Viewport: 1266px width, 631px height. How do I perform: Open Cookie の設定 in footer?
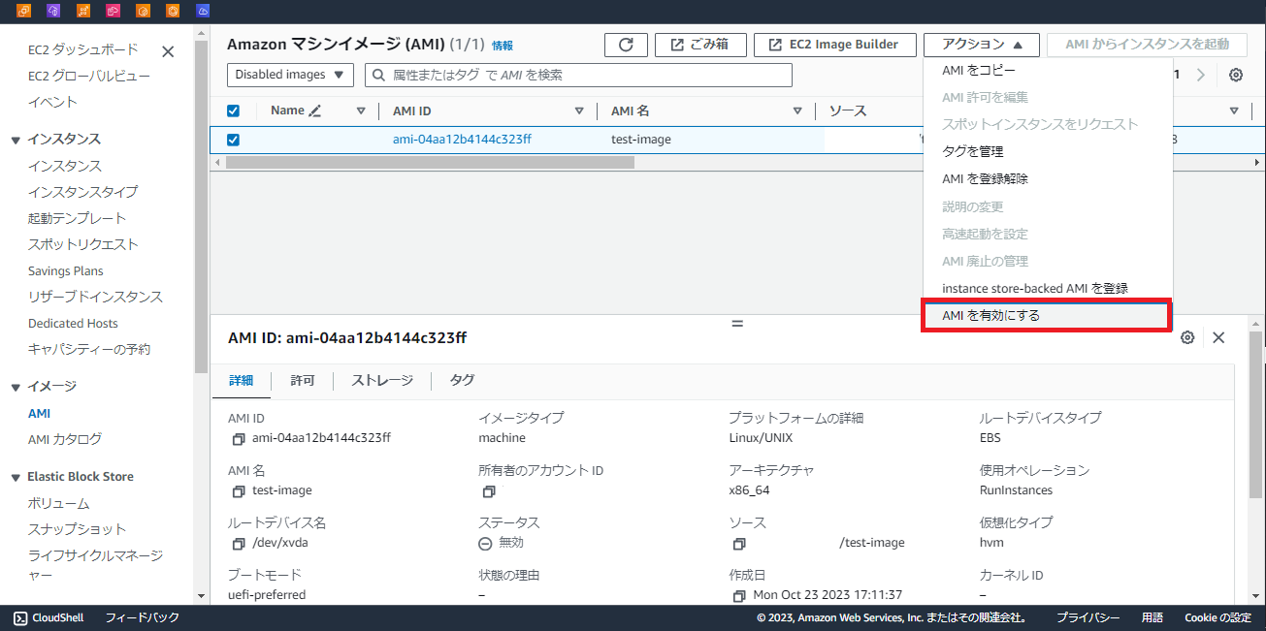1217,617
